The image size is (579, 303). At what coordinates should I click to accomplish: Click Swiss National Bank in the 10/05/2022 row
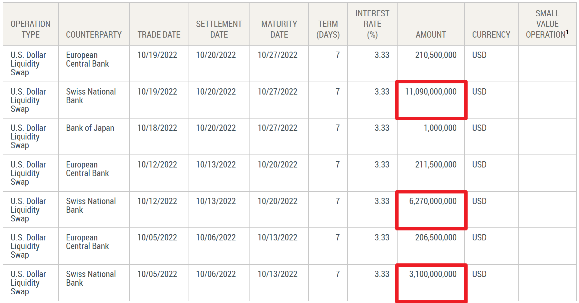91,278
